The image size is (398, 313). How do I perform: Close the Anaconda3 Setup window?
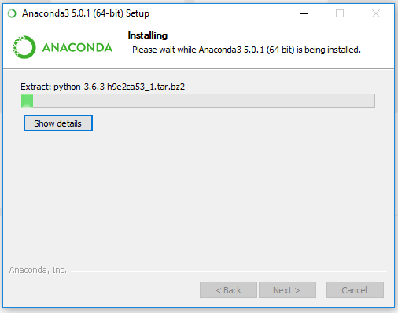point(376,13)
